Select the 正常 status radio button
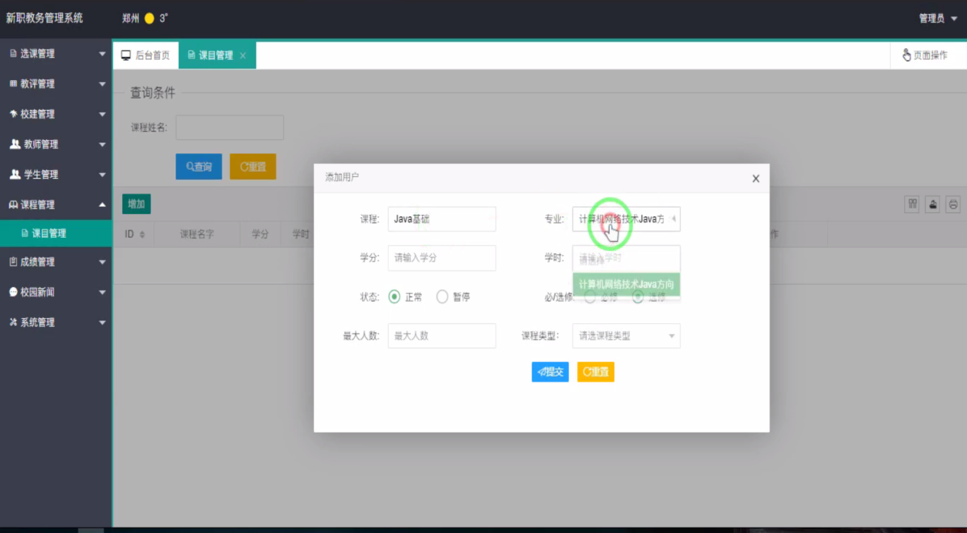Viewport: 967px width, 533px height. point(394,297)
